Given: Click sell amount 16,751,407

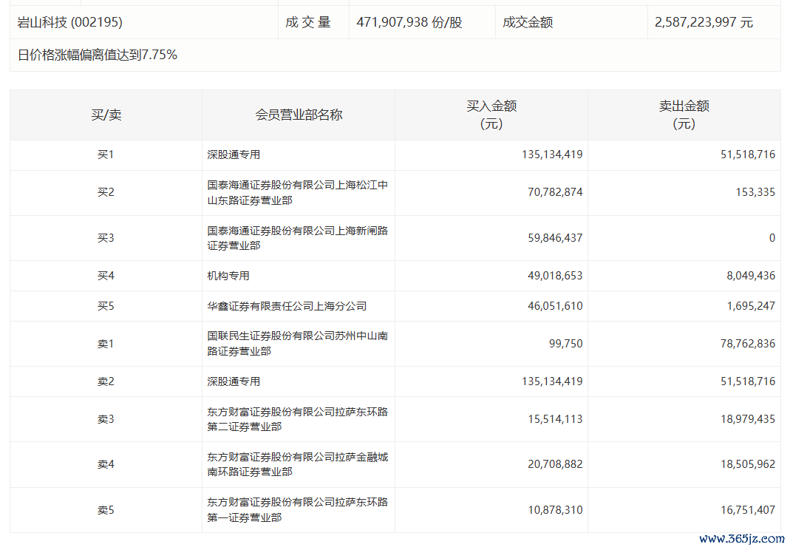Looking at the screenshot, I should (748, 510).
